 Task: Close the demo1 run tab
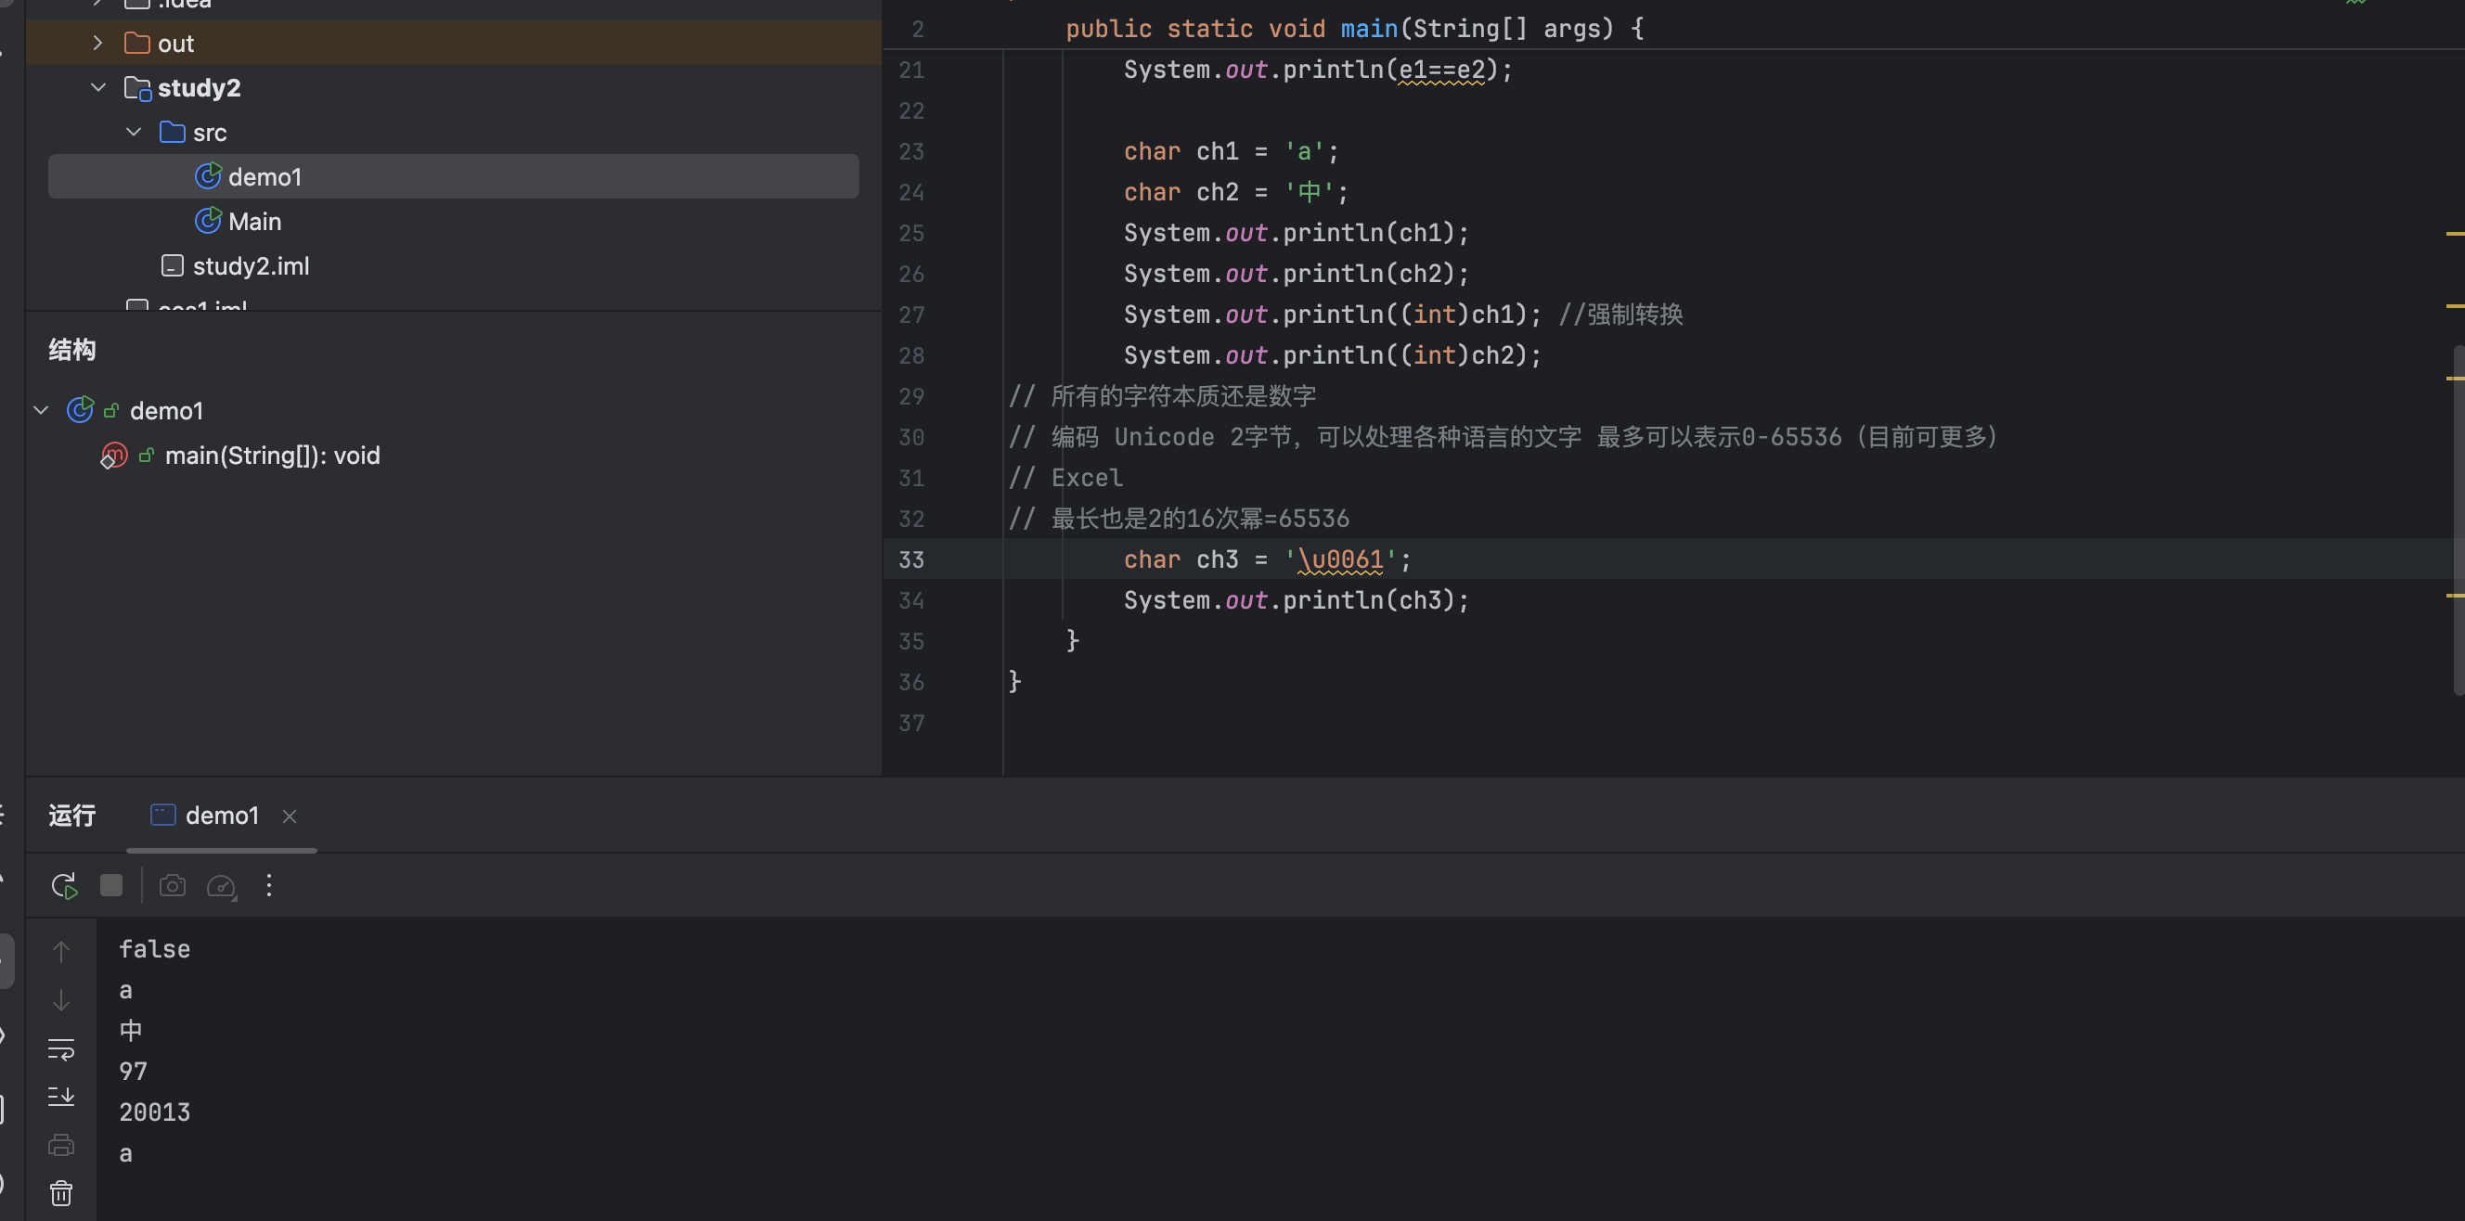[x=289, y=816]
